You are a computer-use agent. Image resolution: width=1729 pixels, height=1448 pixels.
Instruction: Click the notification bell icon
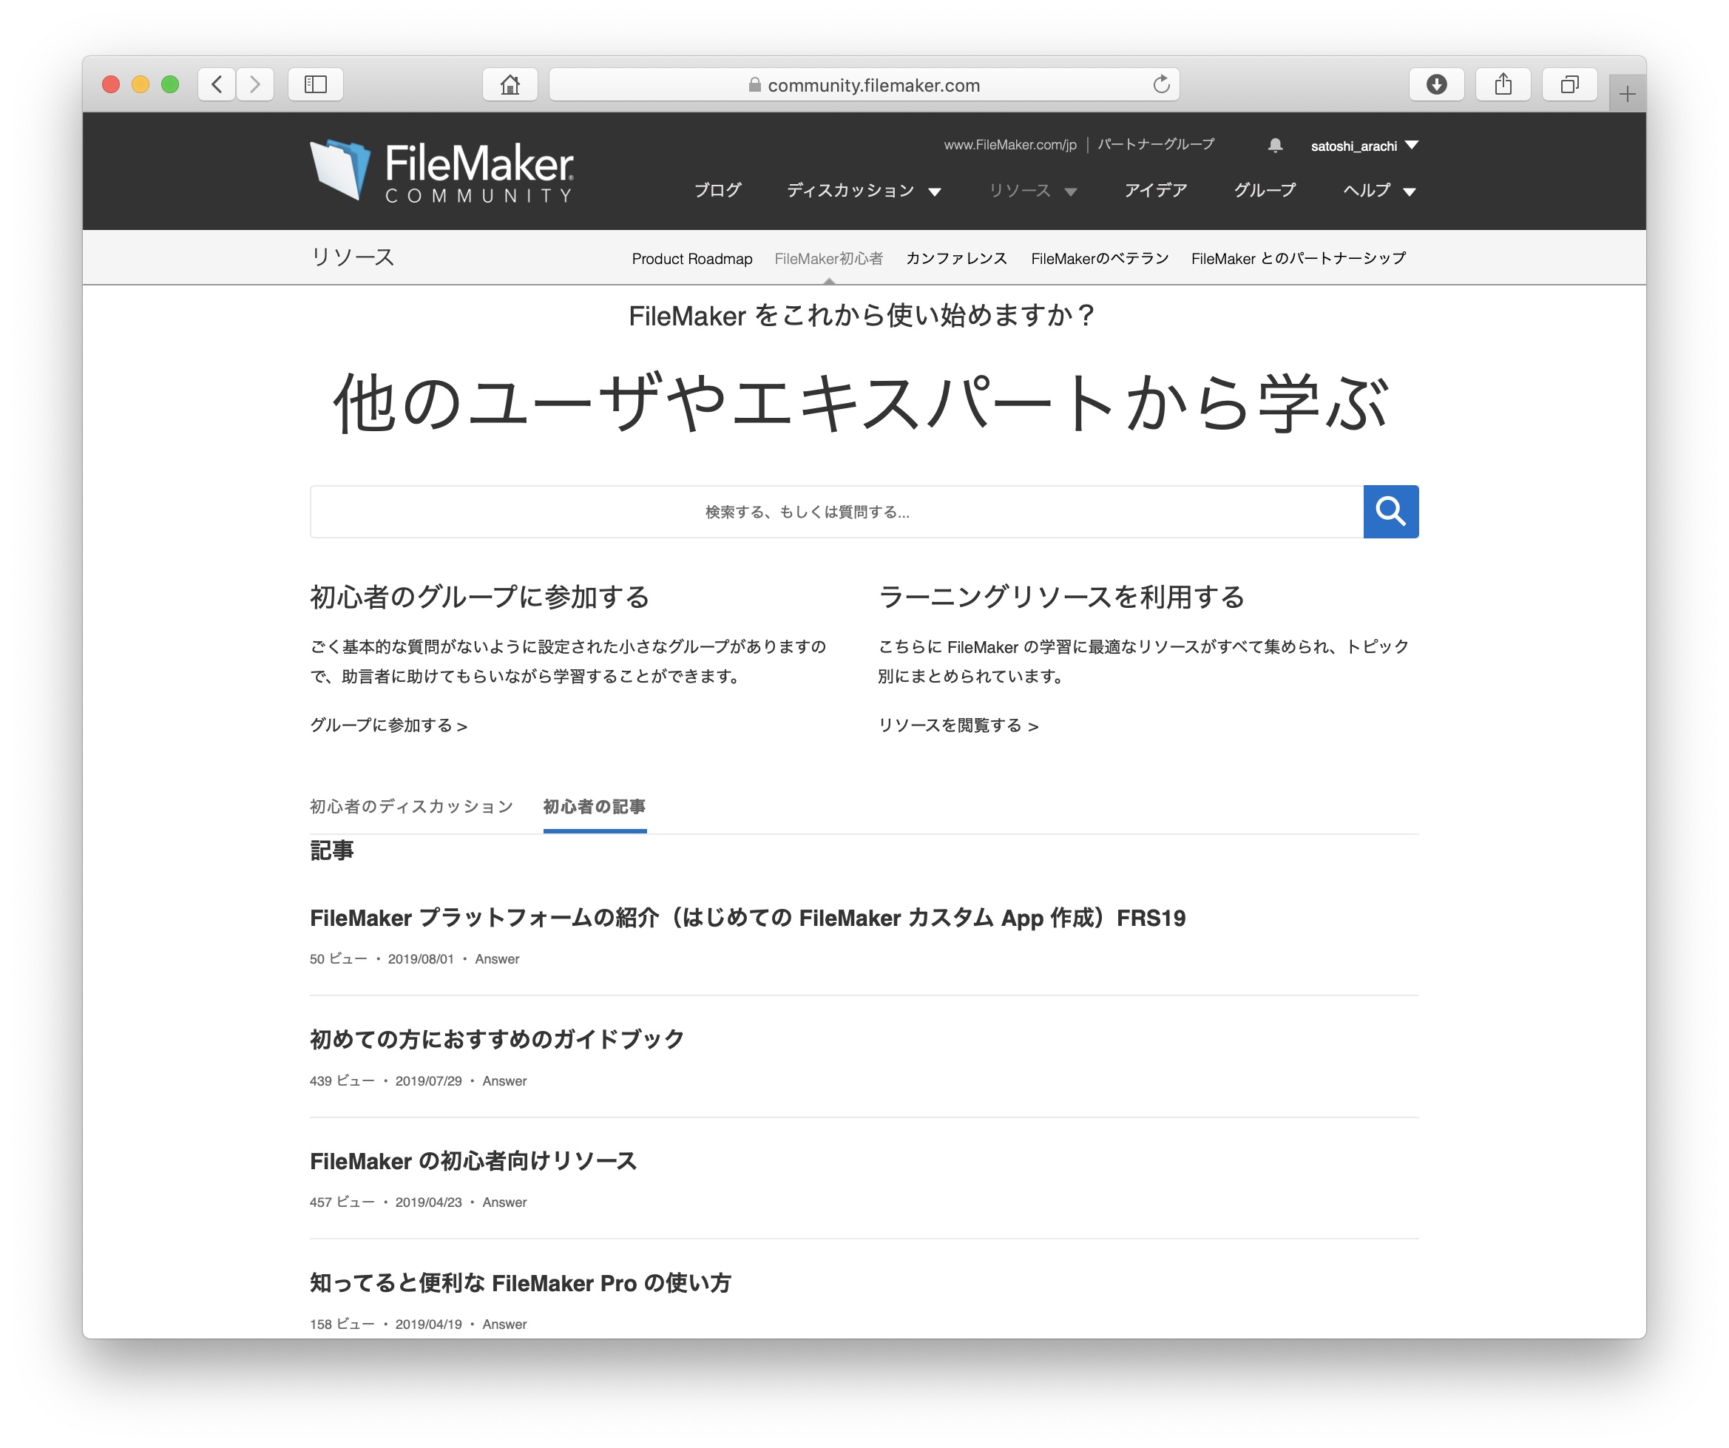coord(1274,146)
